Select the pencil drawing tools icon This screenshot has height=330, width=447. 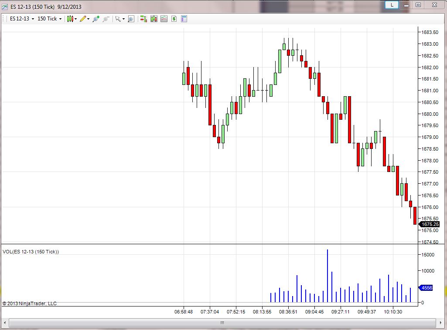[x=83, y=19]
